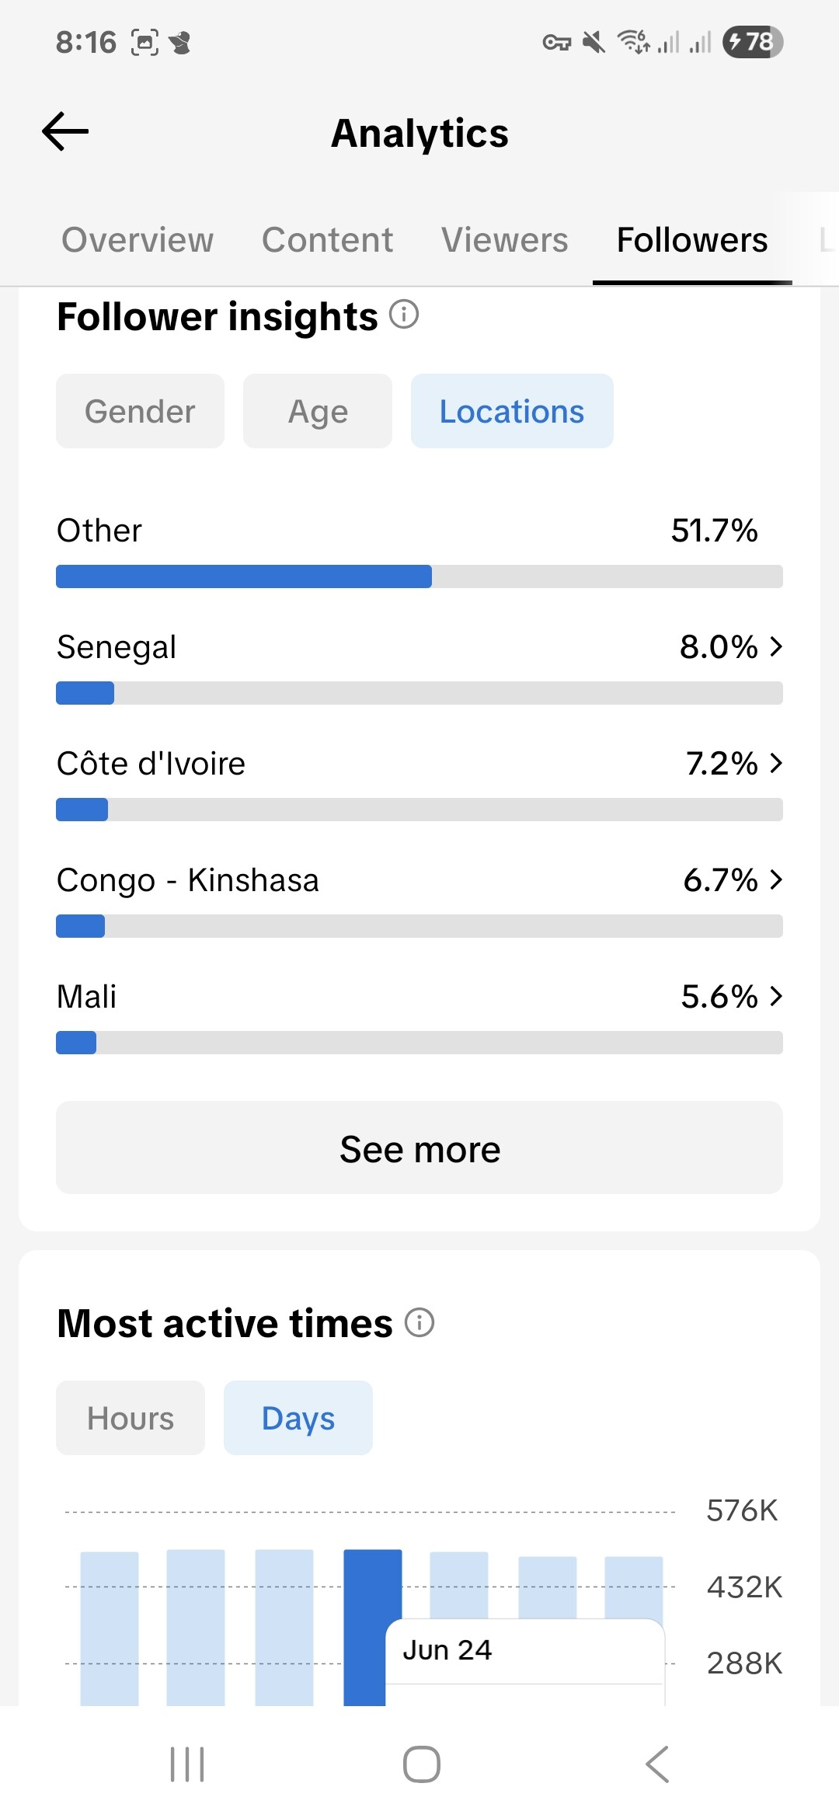Viewport: 839px width, 1818px height.
Task: Switch active times to Hours
Action: 131,1418
